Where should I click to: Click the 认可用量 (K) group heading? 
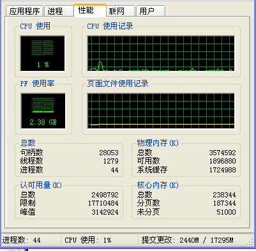pyautogui.click(x=41, y=185)
